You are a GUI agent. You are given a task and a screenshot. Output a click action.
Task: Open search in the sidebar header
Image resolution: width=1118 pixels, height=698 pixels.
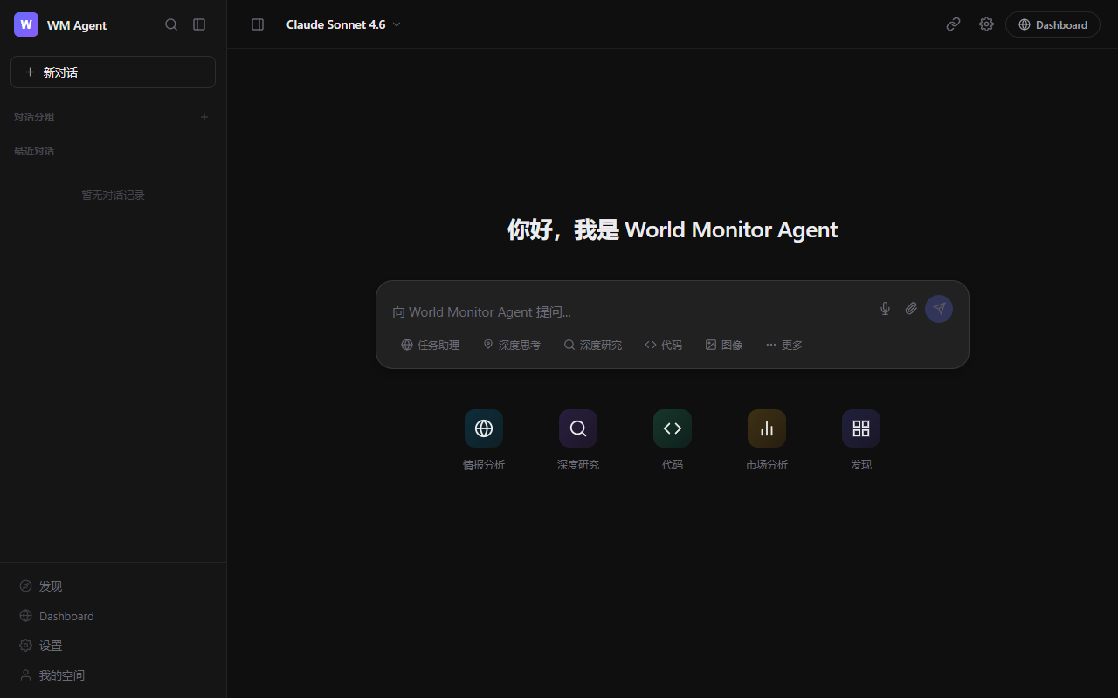171,24
